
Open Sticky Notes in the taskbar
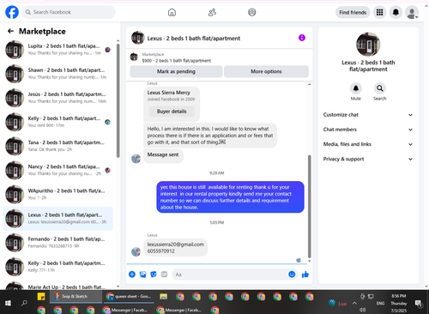click(x=41, y=297)
